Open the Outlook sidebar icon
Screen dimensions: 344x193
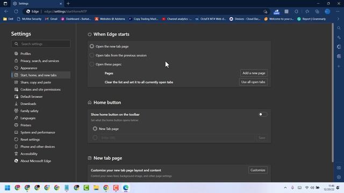click(339, 56)
